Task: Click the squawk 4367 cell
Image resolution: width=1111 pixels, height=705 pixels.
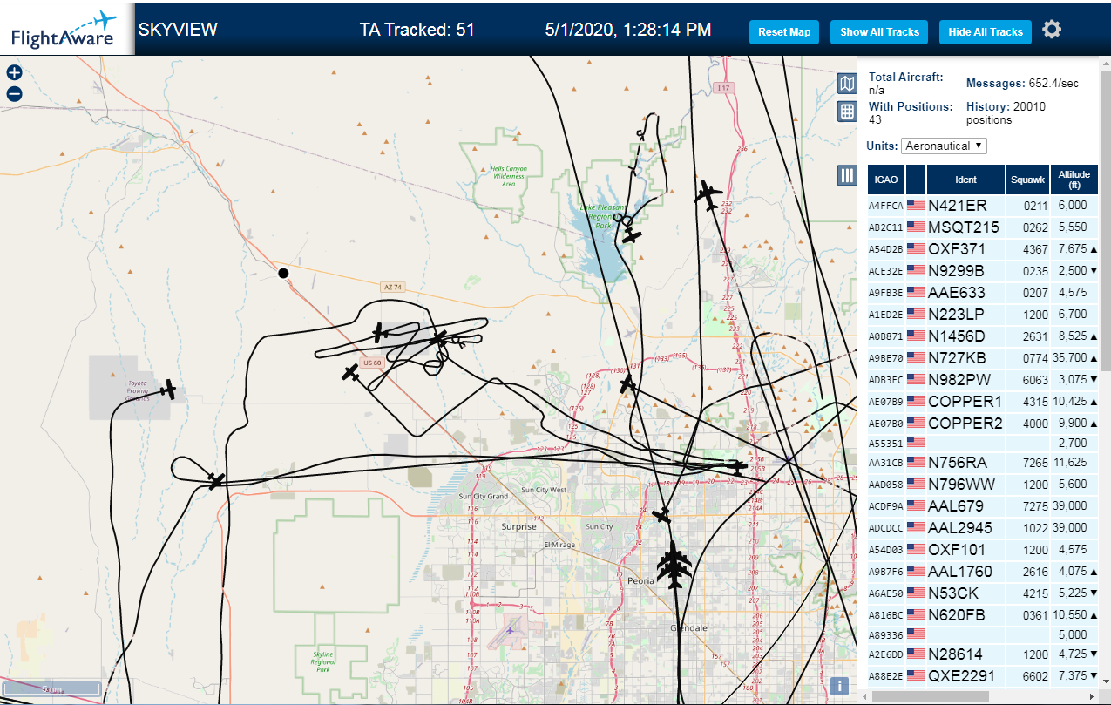Action: [1027, 249]
